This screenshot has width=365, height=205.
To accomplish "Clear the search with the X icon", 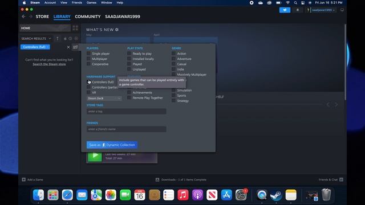I will (68, 47).
